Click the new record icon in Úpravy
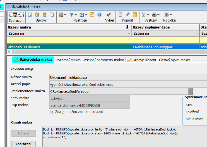 pyautogui.click(x=30, y=15)
